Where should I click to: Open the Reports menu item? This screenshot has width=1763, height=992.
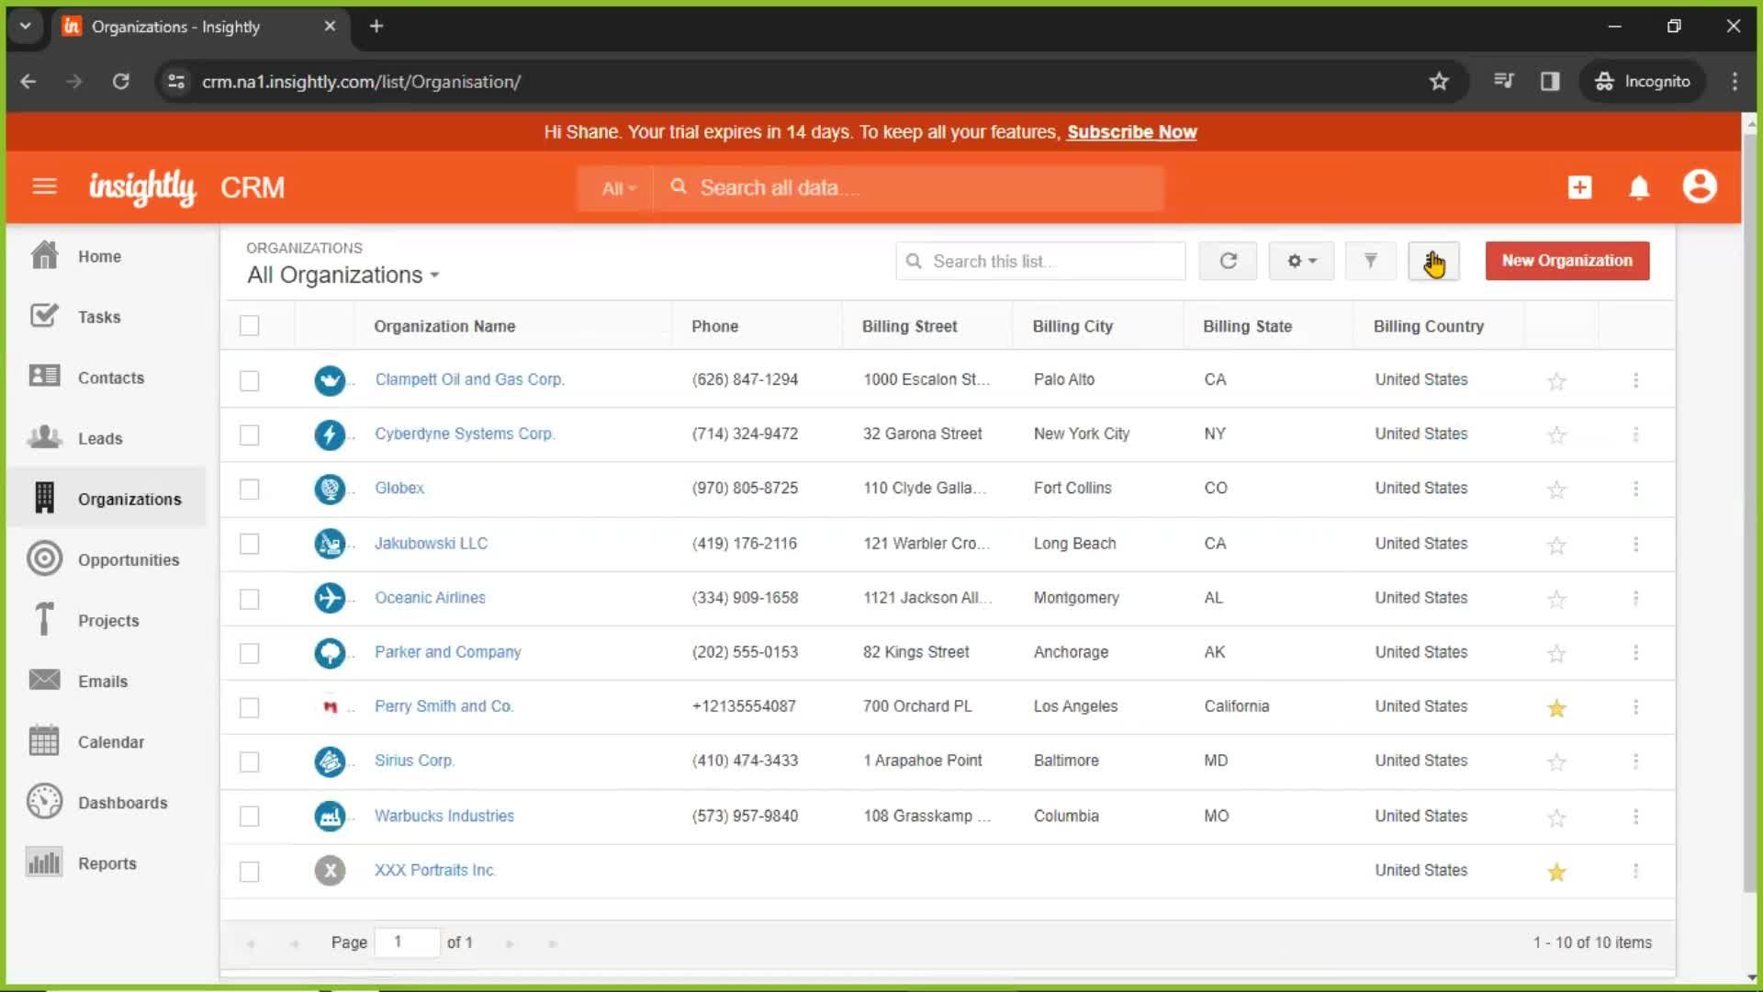point(107,862)
